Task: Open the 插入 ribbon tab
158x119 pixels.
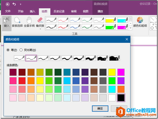Action: (x=32, y=11)
